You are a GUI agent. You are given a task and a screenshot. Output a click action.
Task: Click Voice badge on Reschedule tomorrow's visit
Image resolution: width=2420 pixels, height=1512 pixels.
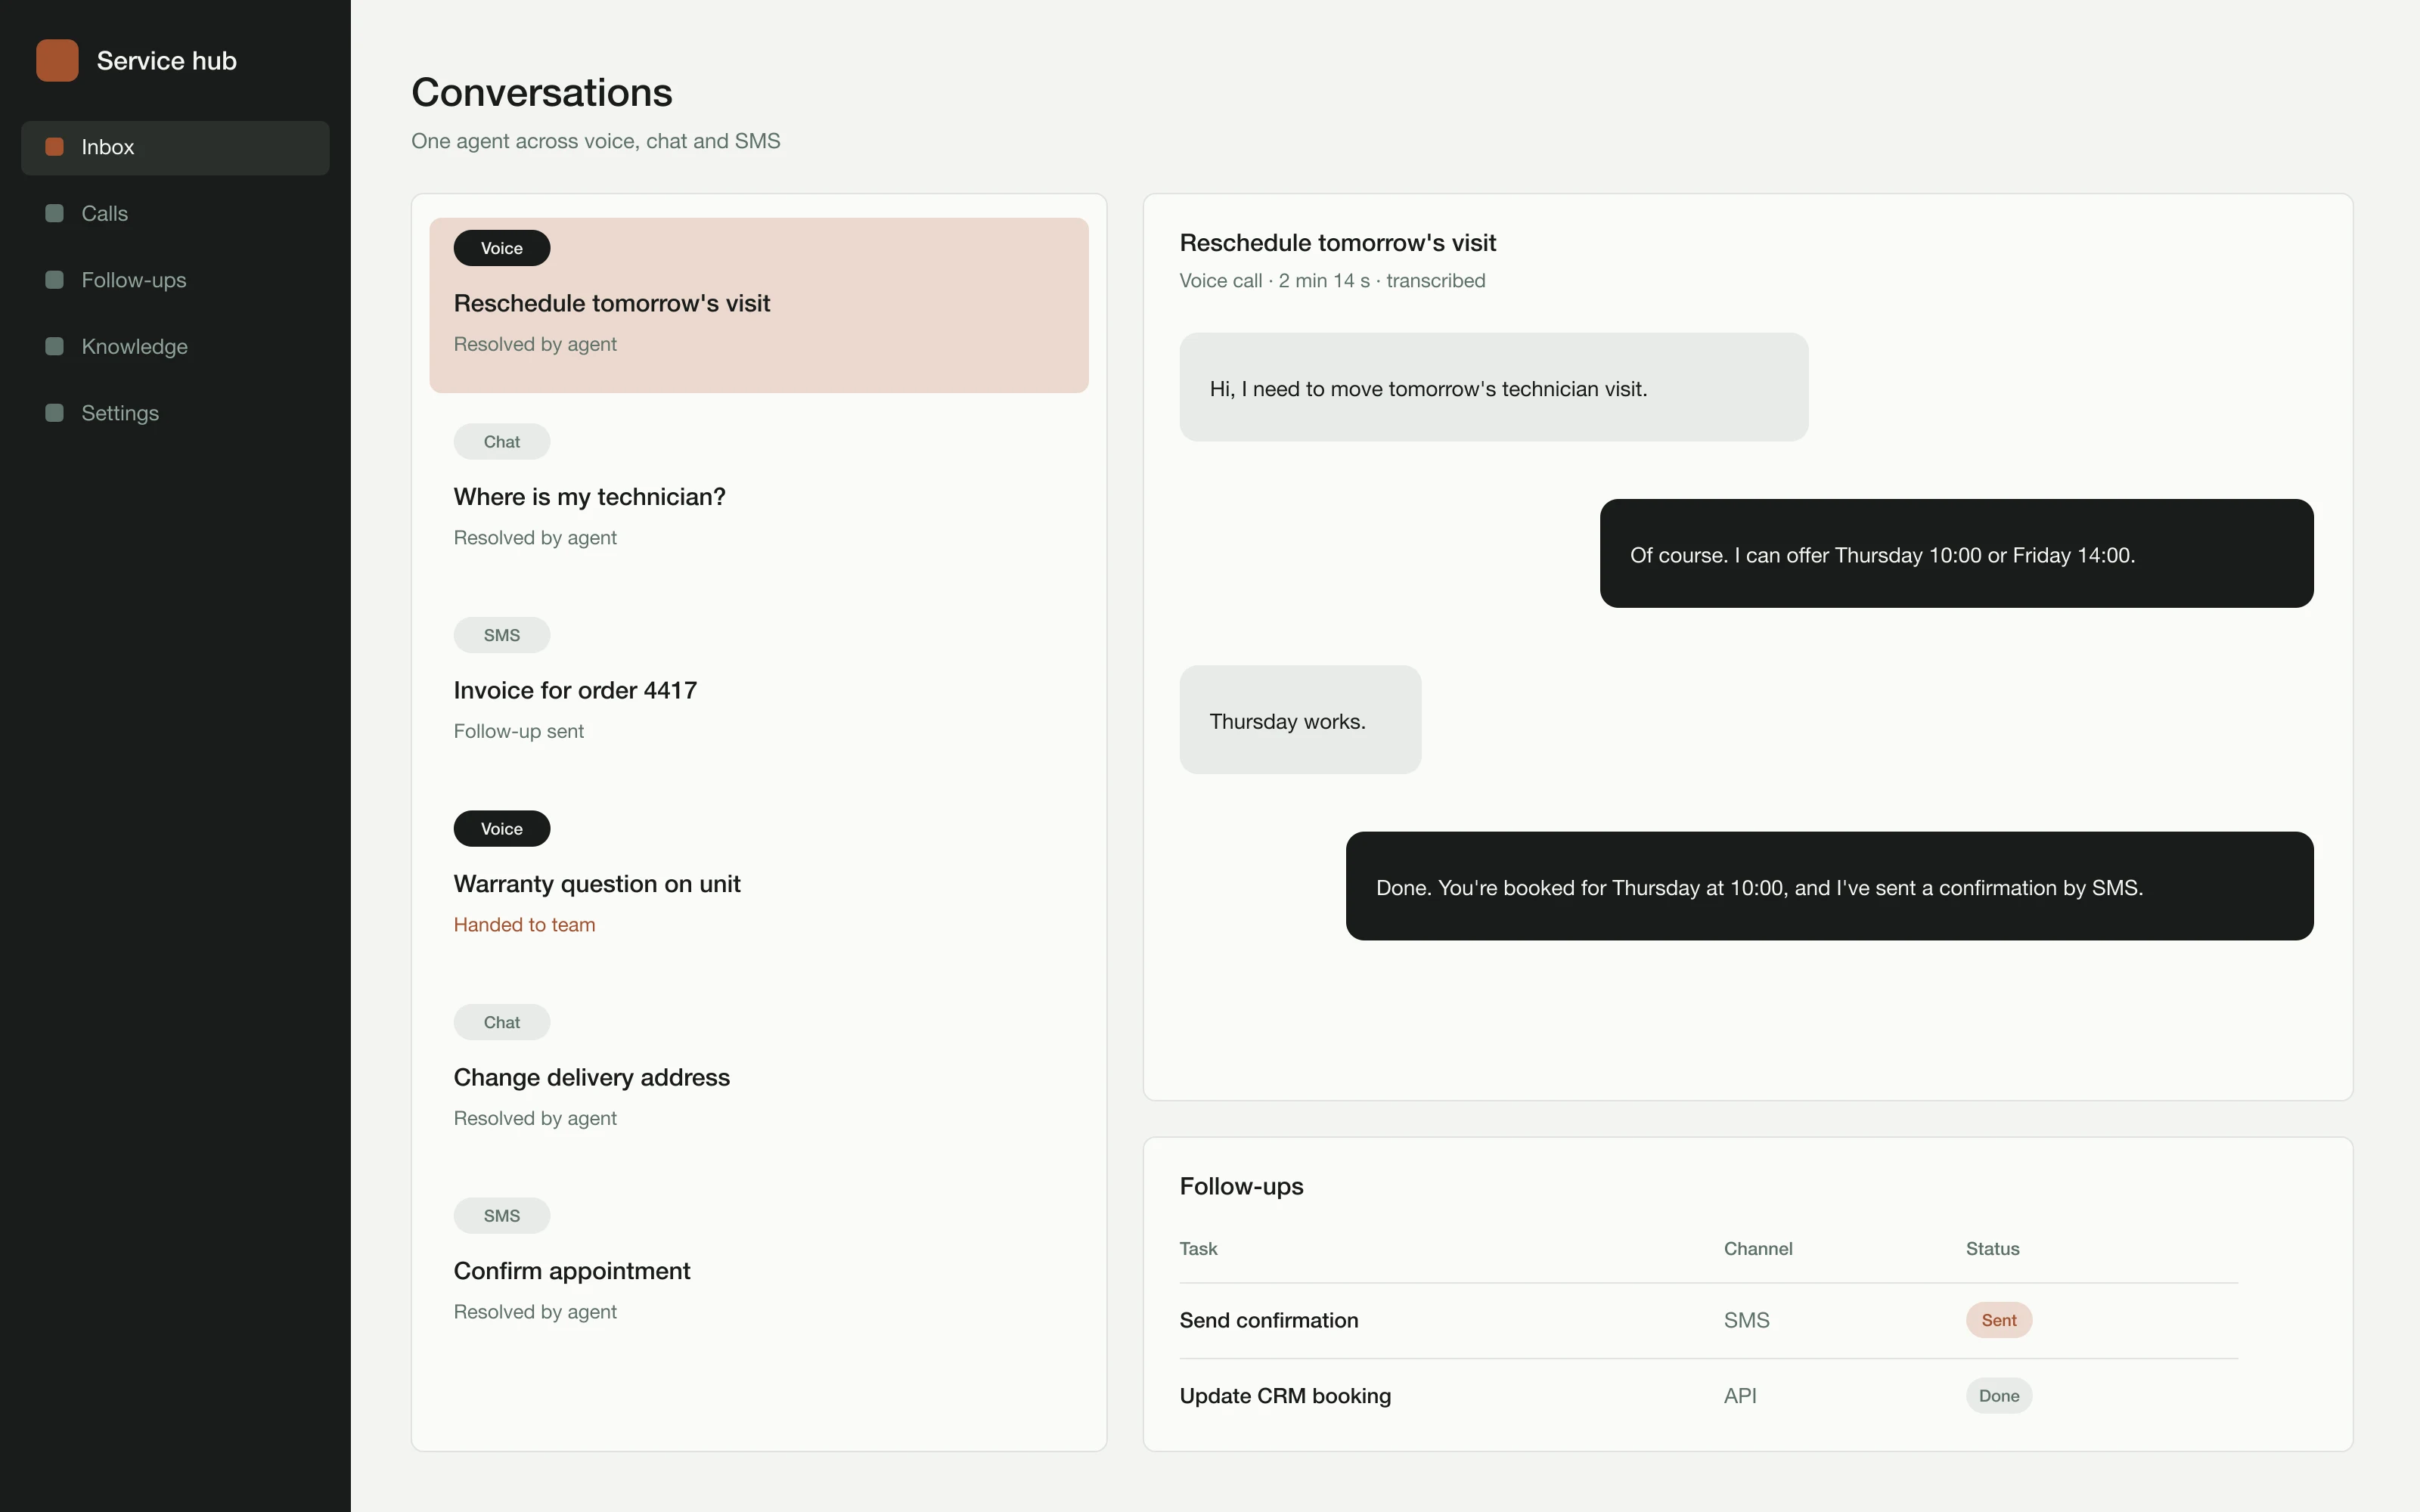coord(502,248)
